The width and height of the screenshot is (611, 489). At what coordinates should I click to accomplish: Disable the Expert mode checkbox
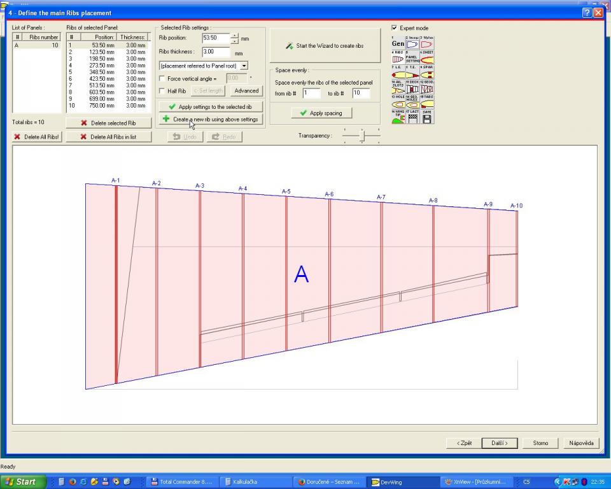395,28
